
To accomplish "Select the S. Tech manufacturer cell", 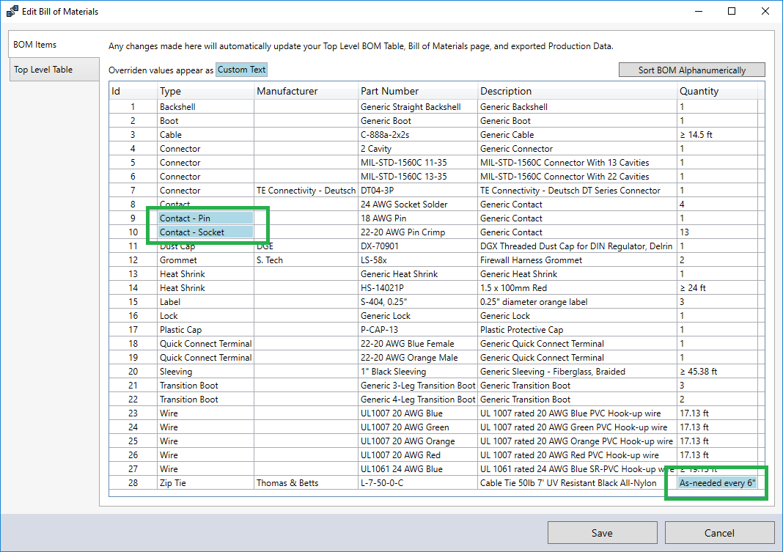I will (306, 260).
